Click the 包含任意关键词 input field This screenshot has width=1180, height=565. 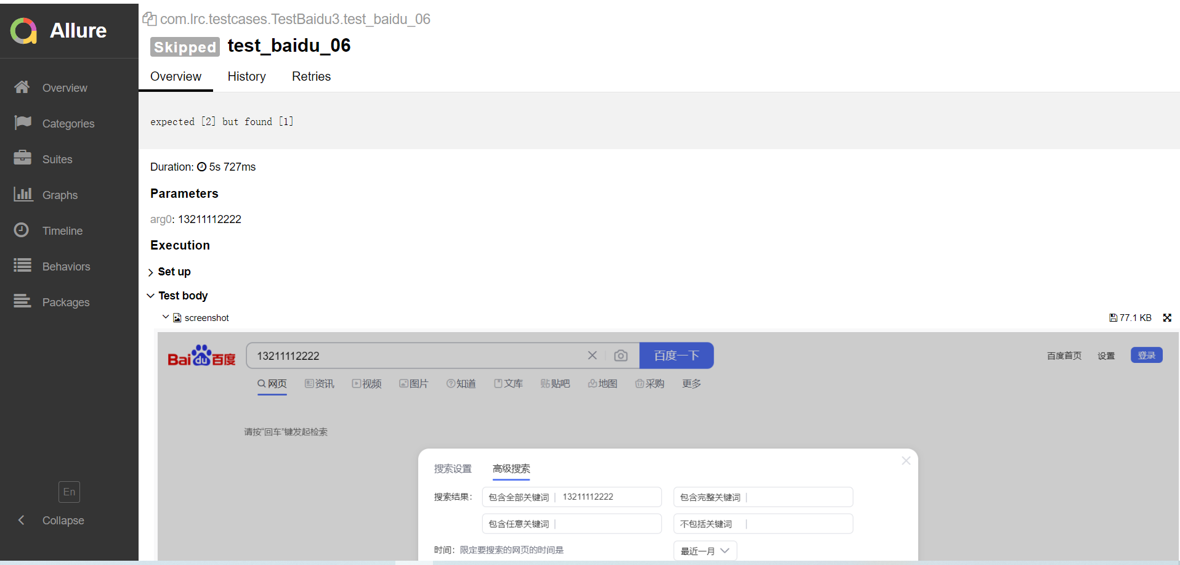pyautogui.click(x=572, y=524)
